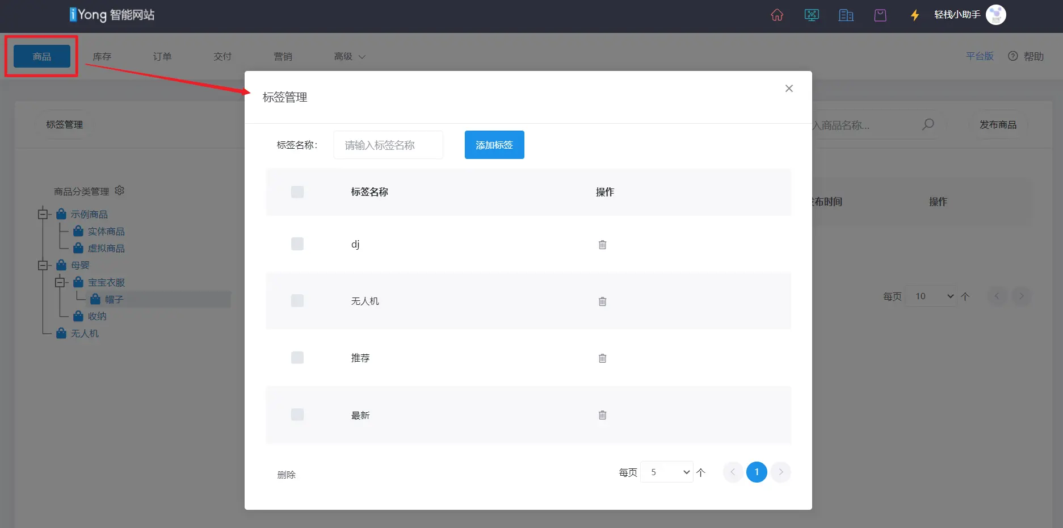Open the monitor dashboard icon in header

point(812,15)
